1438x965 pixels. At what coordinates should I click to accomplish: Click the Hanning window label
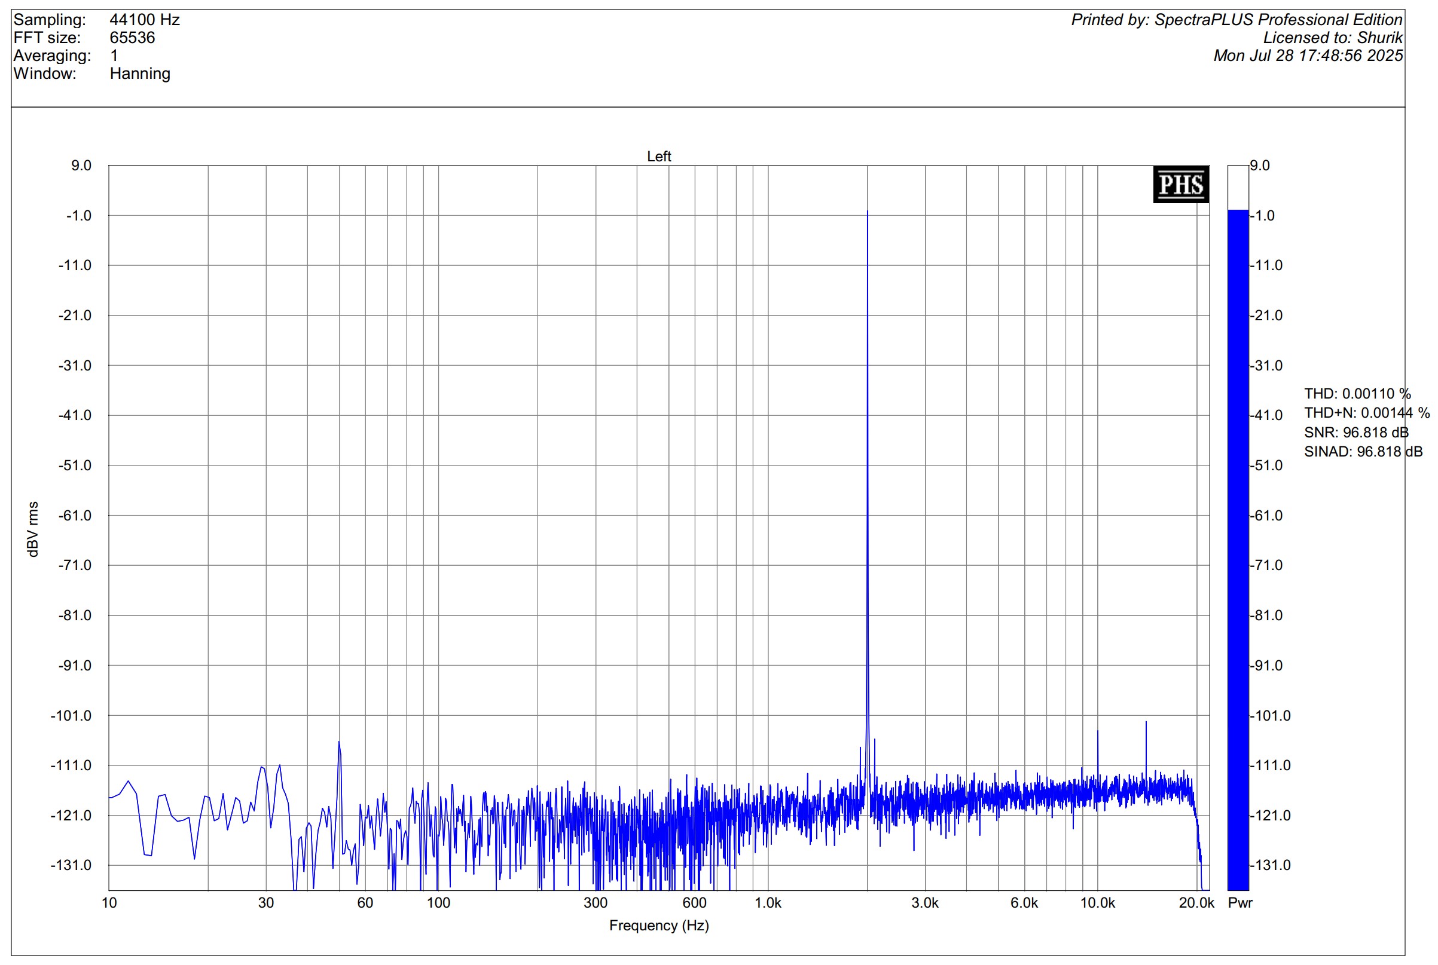pyautogui.click(x=140, y=74)
